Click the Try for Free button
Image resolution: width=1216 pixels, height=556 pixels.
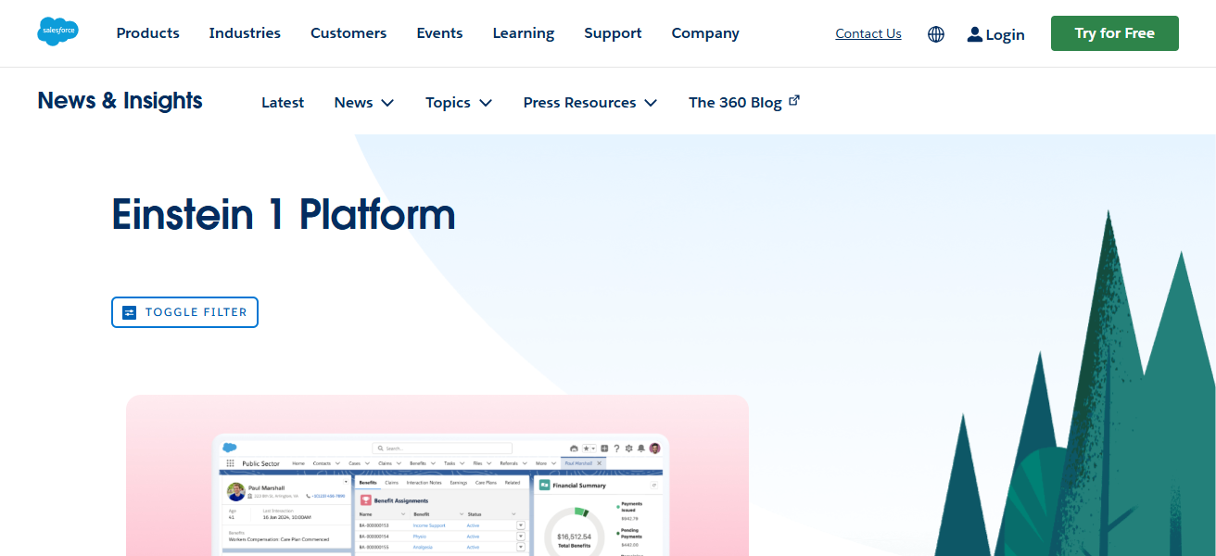[x=1114, y=32]
